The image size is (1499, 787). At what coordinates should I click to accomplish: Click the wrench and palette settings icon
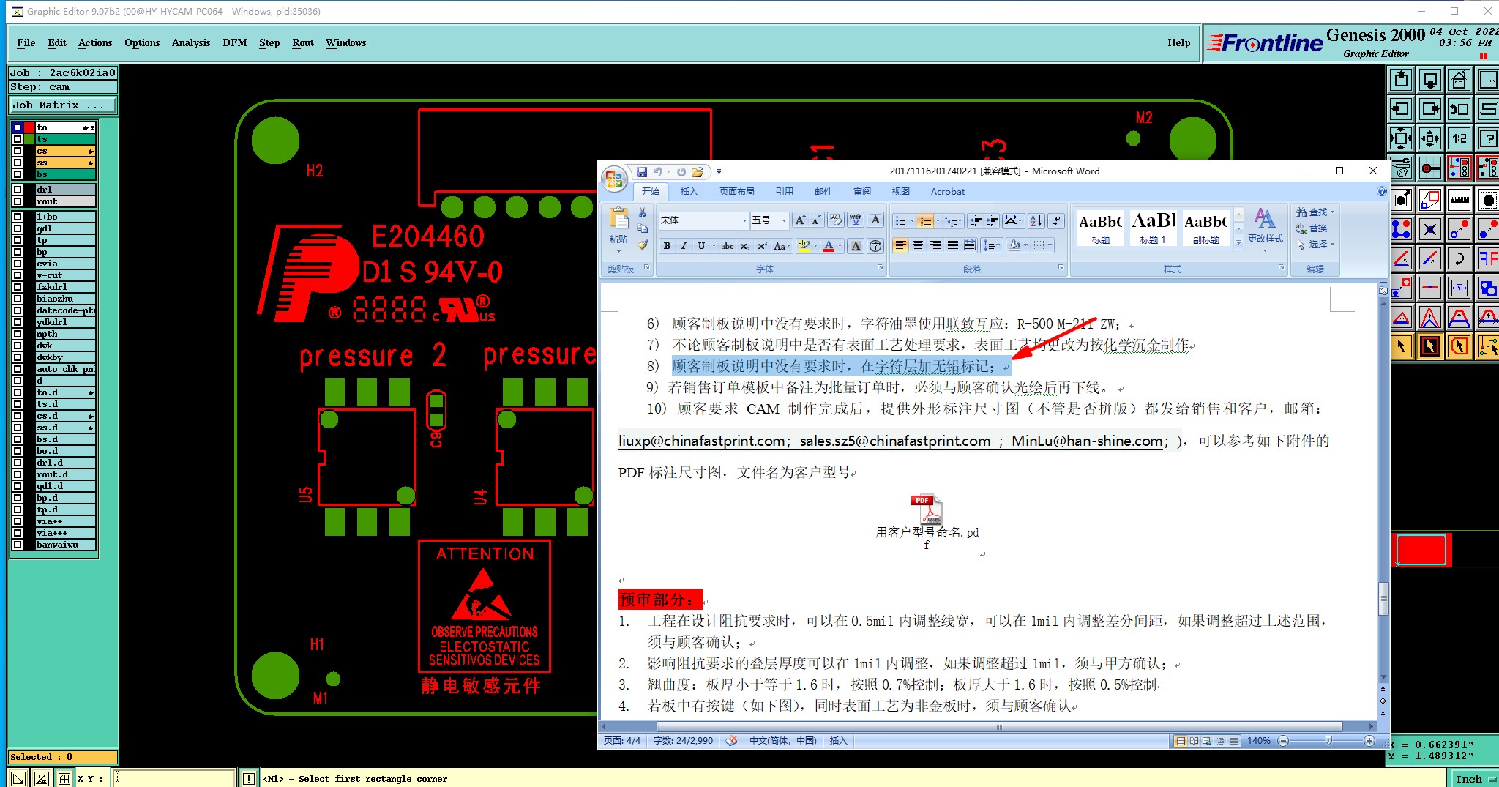1401,168
